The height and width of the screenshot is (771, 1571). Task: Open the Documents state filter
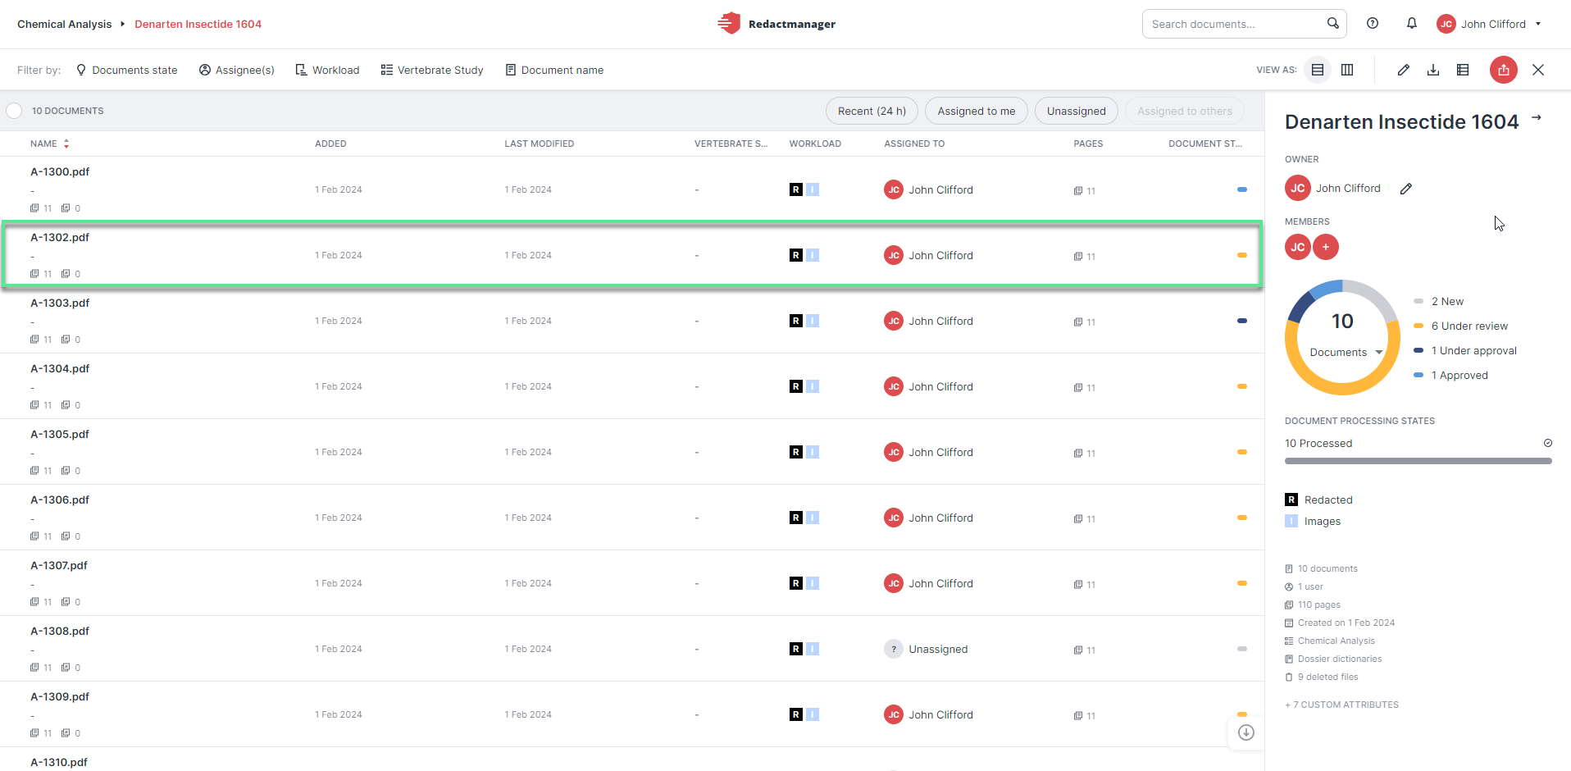(126, 70)
